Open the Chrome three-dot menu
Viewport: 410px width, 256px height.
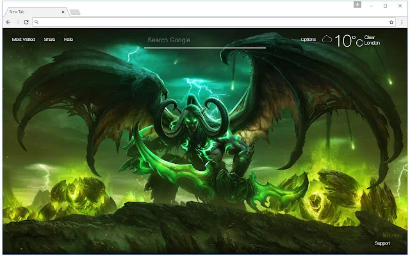pos(402,22)
